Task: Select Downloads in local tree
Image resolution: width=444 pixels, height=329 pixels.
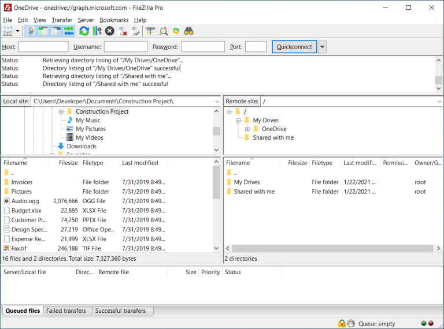Action: click(x=82, y=146)
